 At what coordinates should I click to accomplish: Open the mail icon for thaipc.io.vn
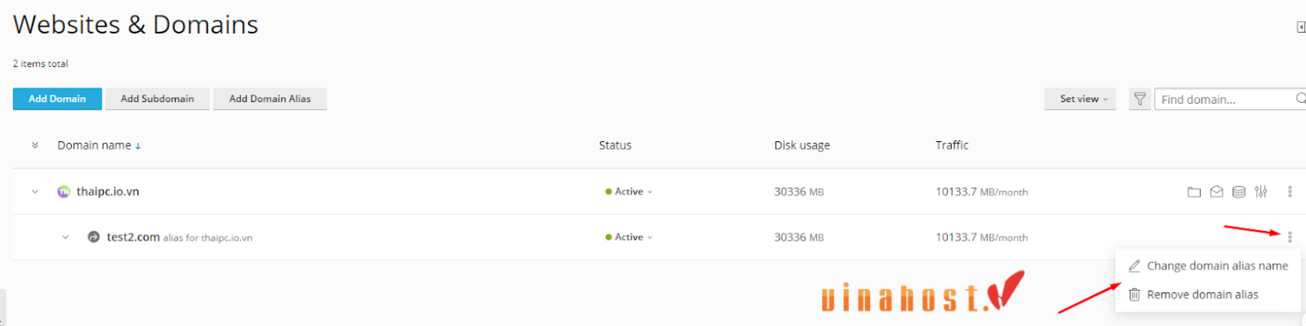(1217, 192)
